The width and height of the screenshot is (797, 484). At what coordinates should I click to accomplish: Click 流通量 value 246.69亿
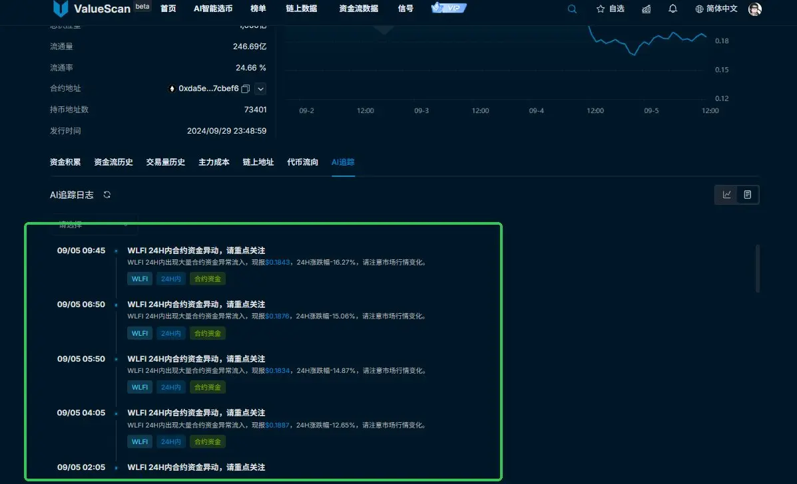[x=250, y=46]
